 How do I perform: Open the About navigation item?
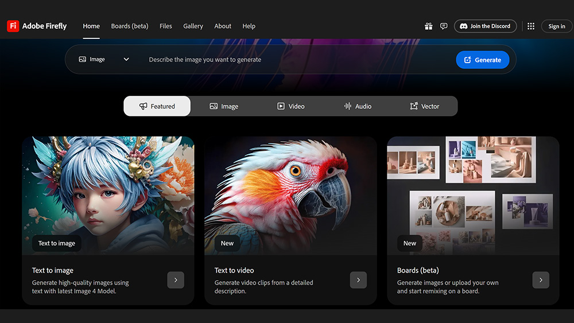223,26
